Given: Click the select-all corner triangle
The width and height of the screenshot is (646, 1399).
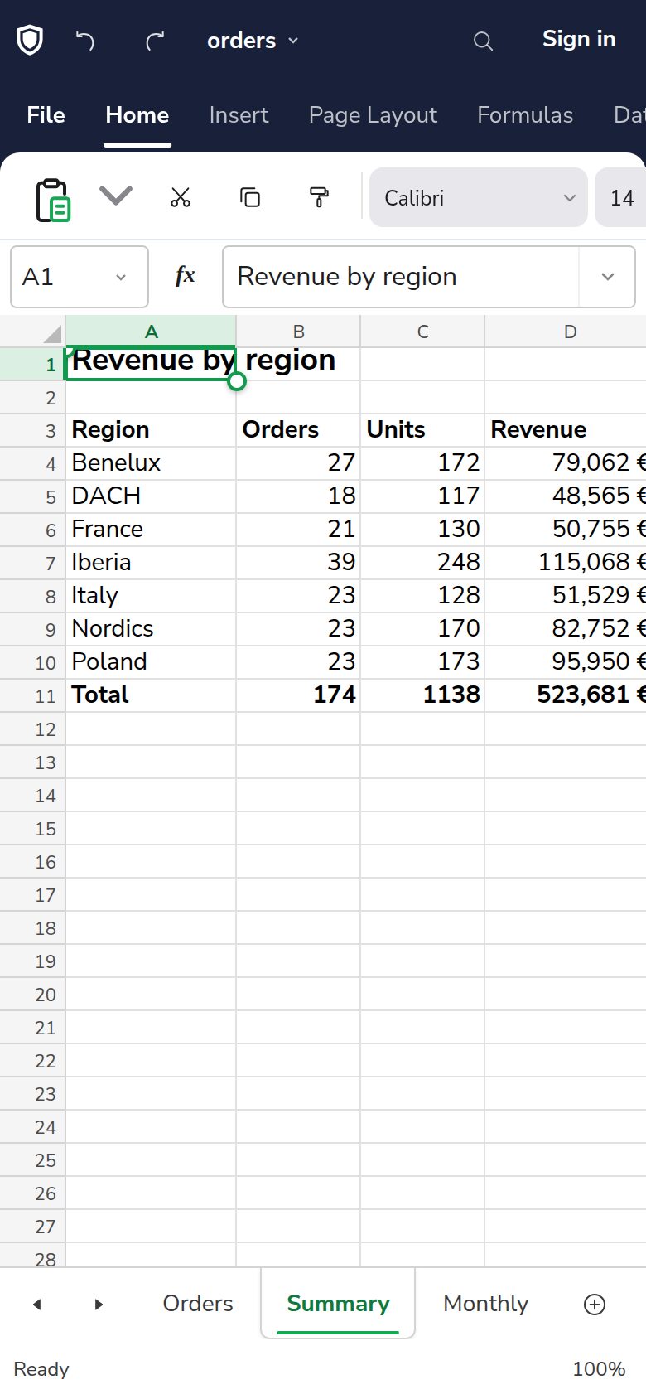Looking at the screenshot, I should point(51,333).
